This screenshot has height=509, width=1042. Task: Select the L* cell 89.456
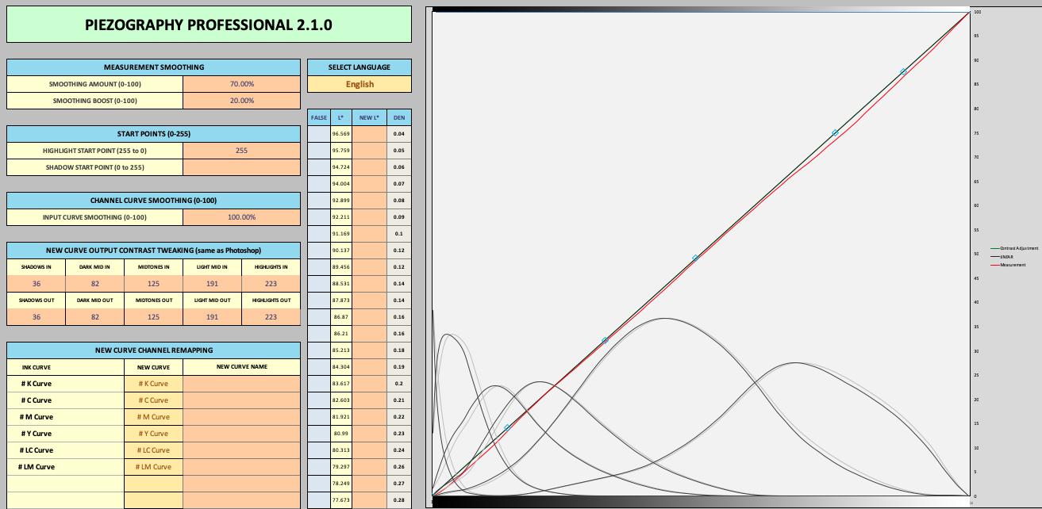tap(341, 267)
